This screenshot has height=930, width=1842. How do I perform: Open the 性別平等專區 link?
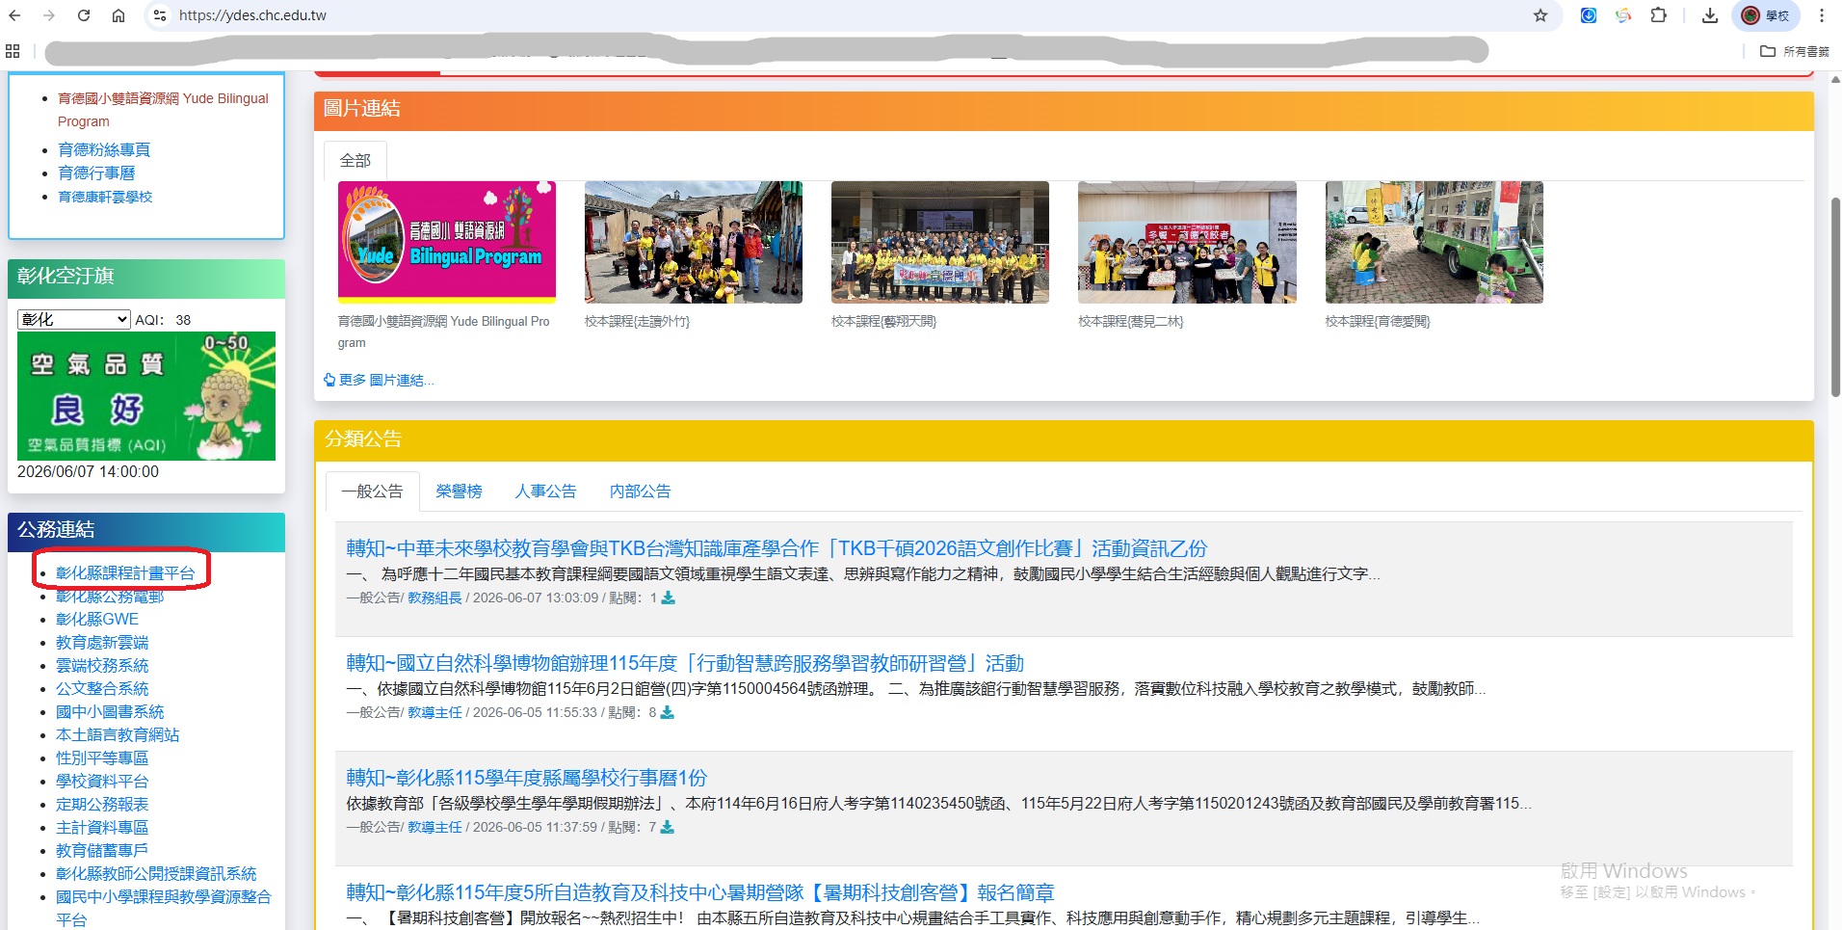(102, 758)
